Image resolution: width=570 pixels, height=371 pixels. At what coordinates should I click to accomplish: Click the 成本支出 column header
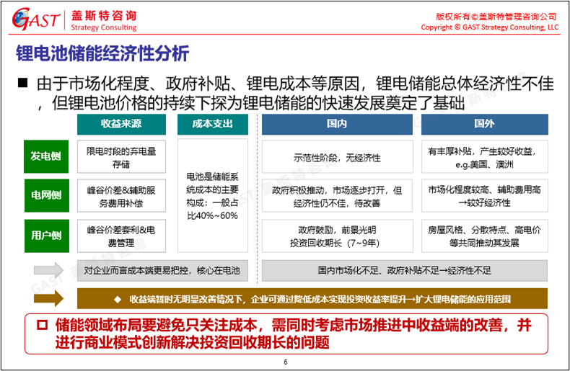[x=212, y=124]
